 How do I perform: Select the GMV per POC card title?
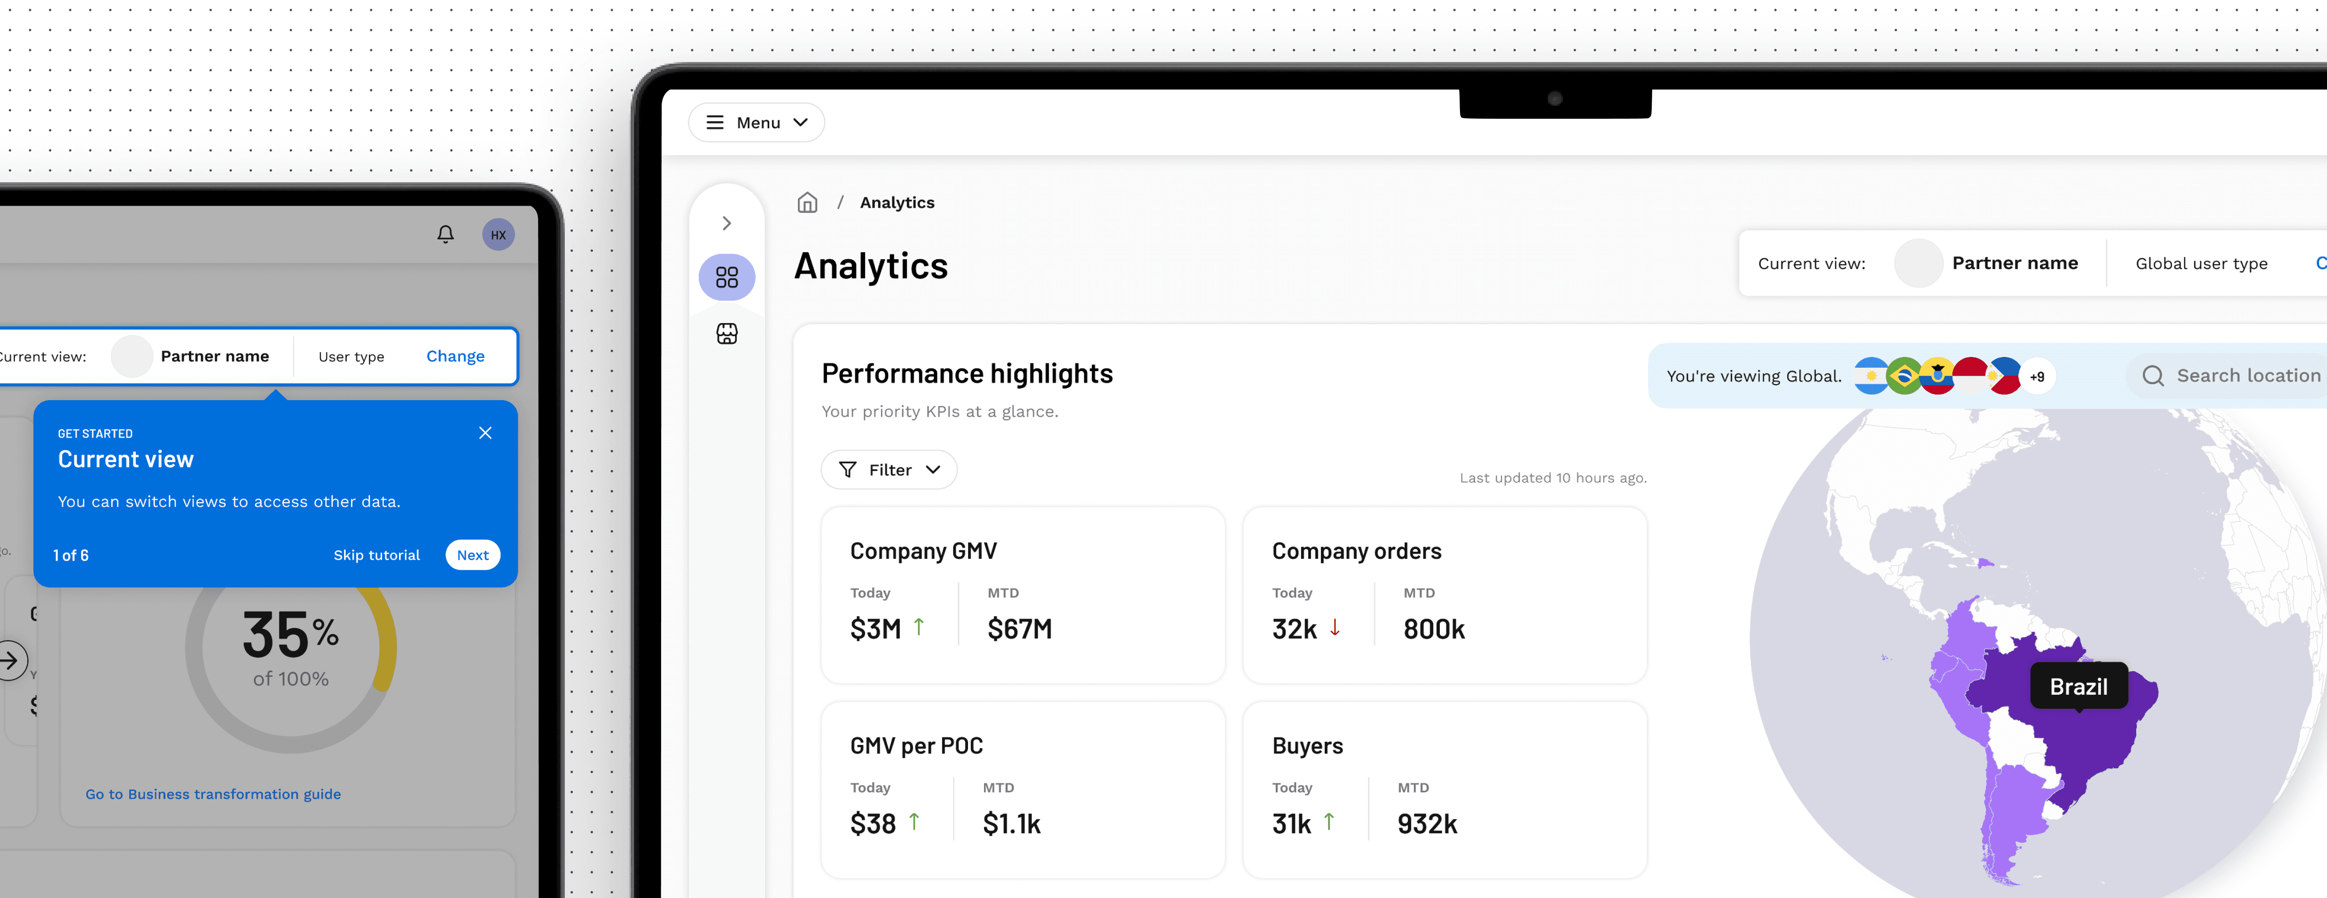(x=916, y=746)
